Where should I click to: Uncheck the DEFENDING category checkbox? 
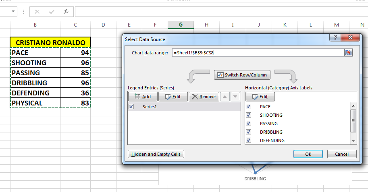249,140
